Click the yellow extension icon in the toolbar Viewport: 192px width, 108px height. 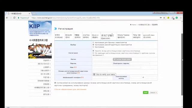click(x=168, y=18)
